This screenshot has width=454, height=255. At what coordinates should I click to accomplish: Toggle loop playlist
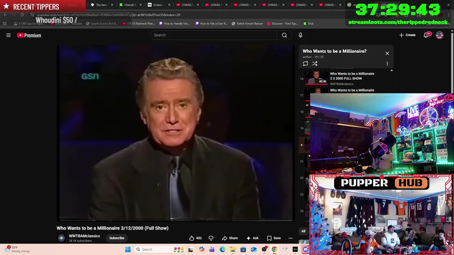coord(305,64)
